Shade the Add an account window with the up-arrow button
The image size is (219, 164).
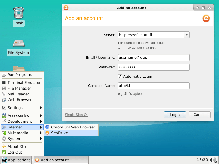pos(197,8)
